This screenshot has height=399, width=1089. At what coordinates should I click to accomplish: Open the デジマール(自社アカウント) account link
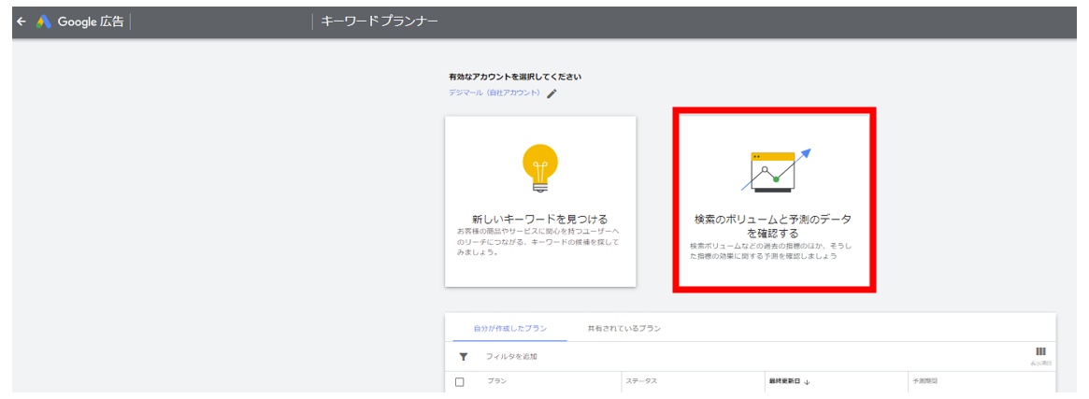pyautogui.click(x=495, y=93)
